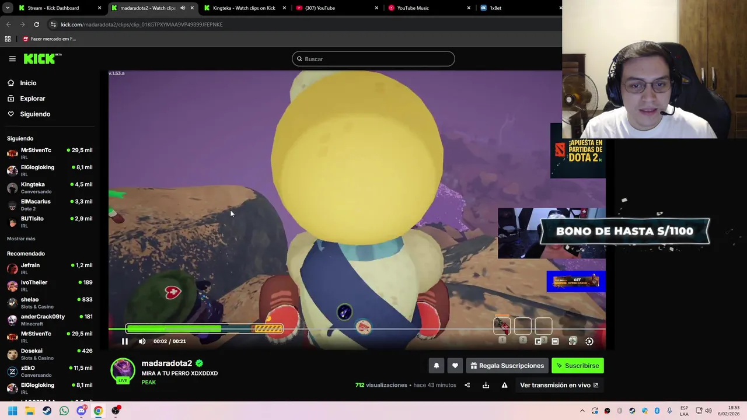Mute the clip volume speaker icon

pyautogui.click(x=142, y=341)
